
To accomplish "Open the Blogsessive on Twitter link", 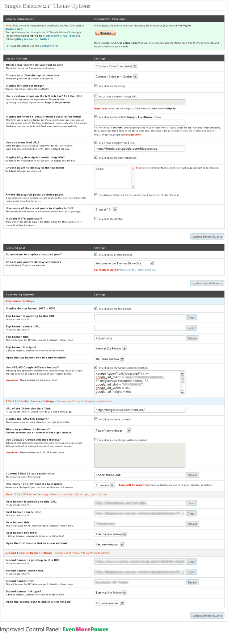I will pos(33,39).
